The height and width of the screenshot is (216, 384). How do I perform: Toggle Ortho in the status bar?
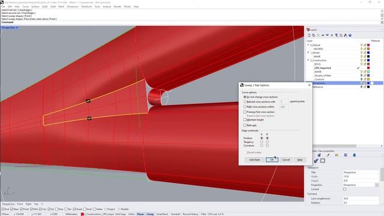pyautogui.click(x=131, y=214)
